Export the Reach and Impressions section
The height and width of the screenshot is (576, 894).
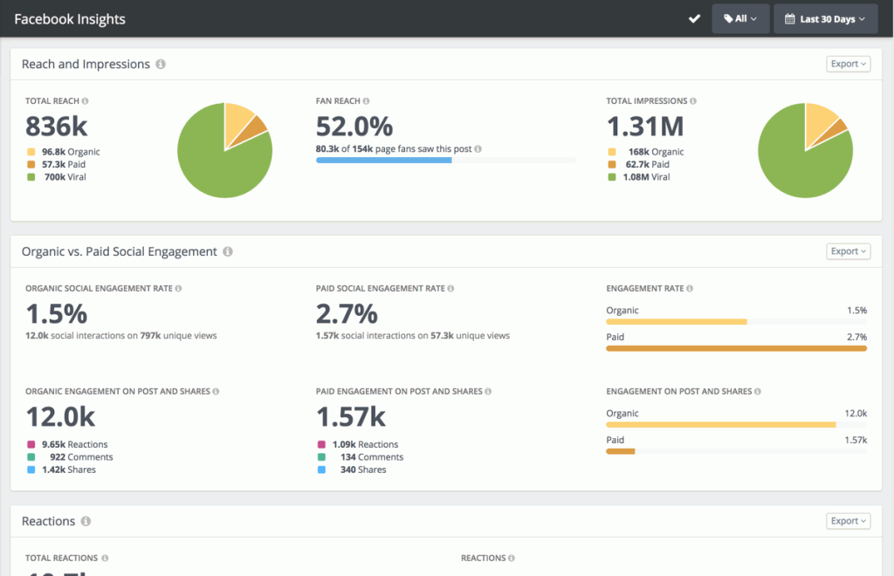848,64
